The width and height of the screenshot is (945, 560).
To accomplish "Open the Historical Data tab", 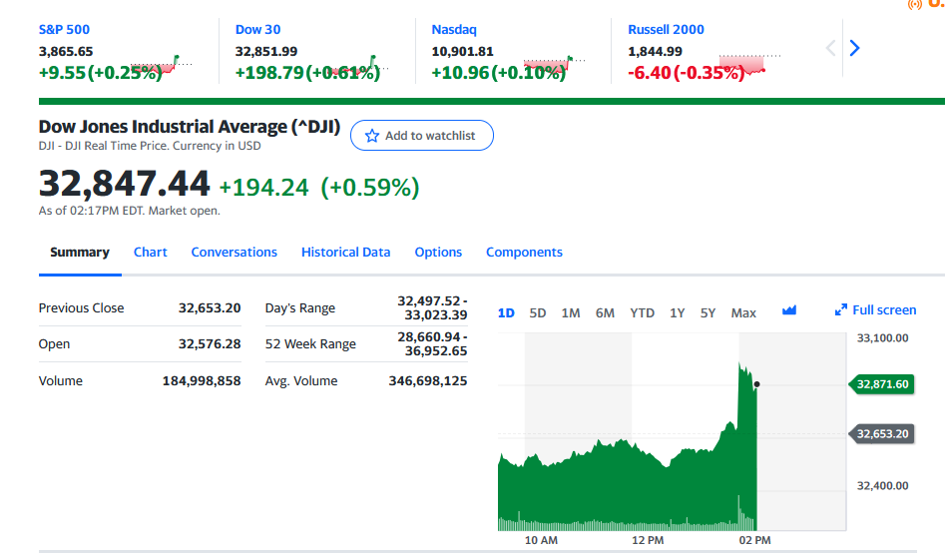I will [x=346, y=252].
